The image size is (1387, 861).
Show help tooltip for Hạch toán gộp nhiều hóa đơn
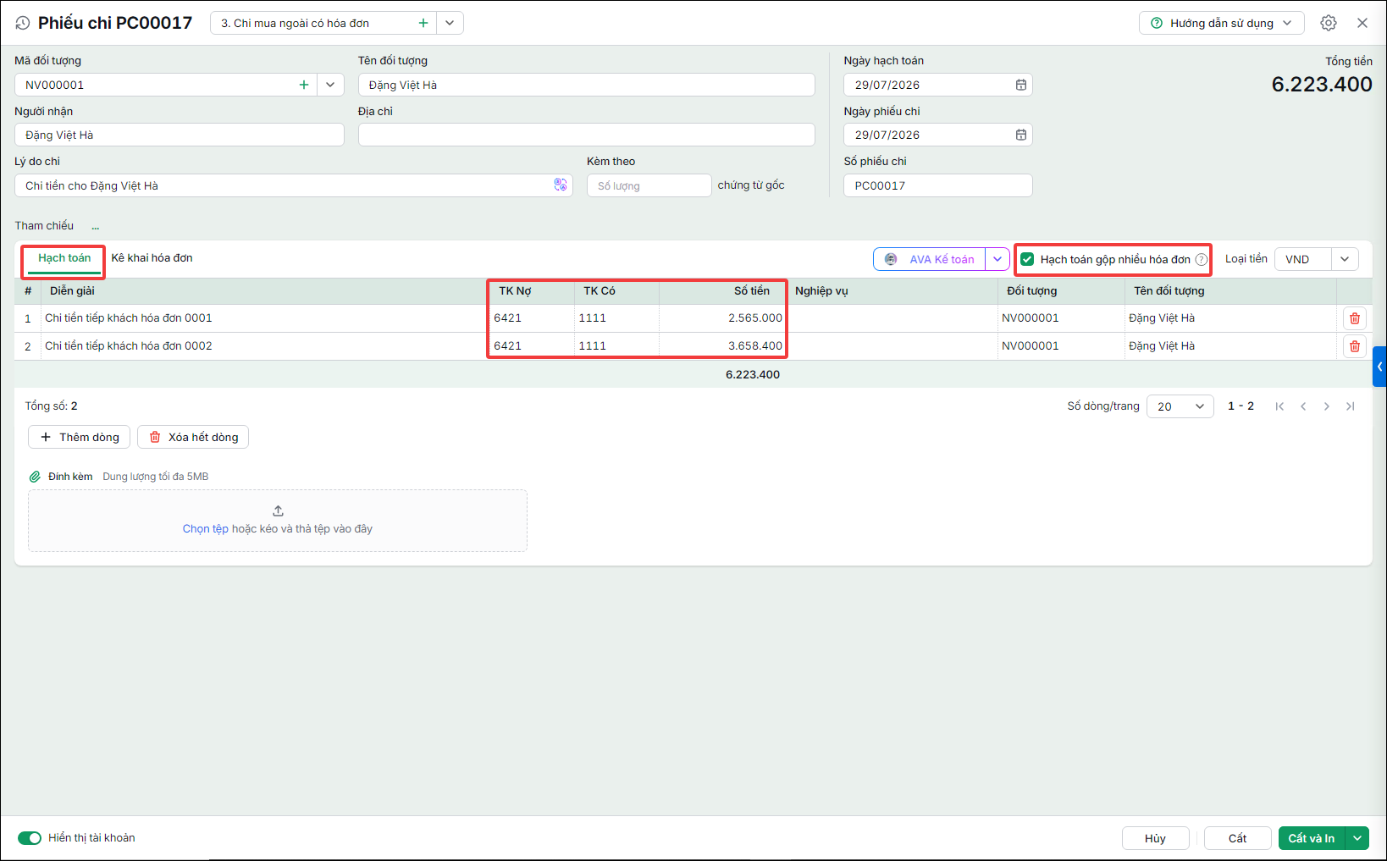[x=1201, y=259]
